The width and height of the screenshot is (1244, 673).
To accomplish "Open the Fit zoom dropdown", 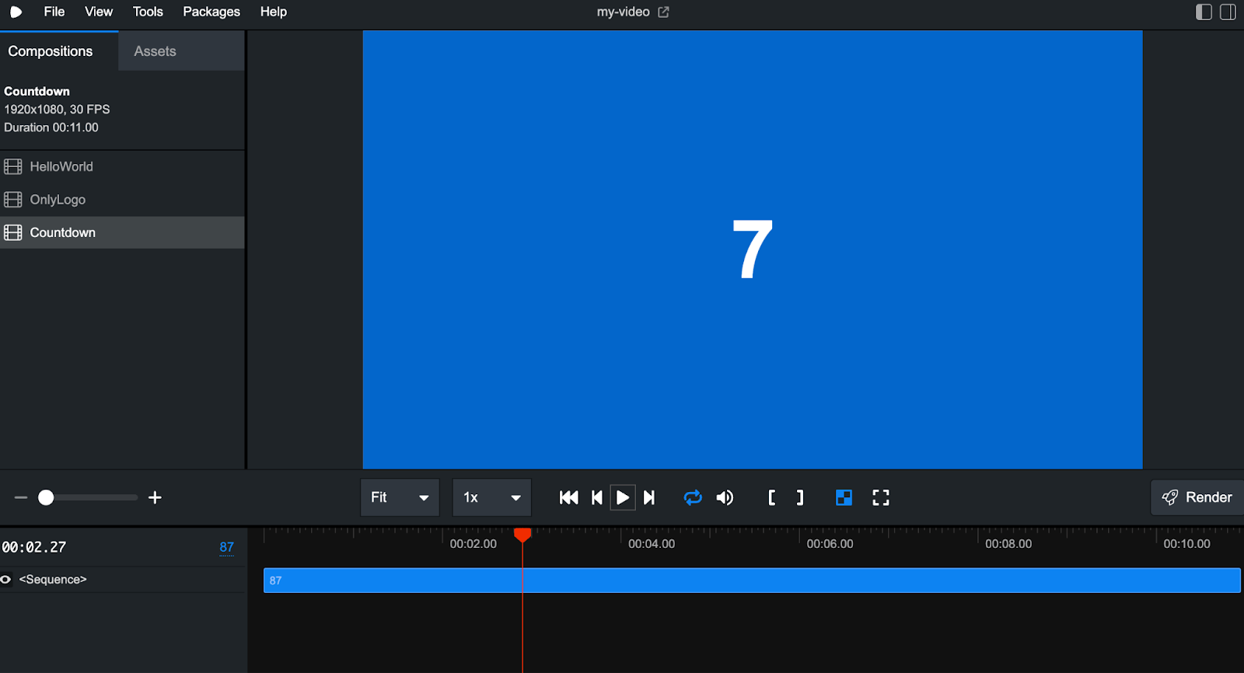I will (400, 497).
